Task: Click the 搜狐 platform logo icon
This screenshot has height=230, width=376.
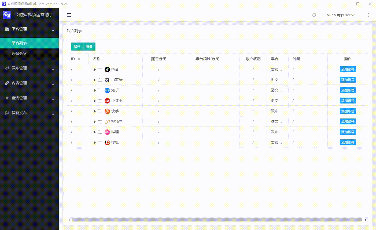Action: [107, 143]
